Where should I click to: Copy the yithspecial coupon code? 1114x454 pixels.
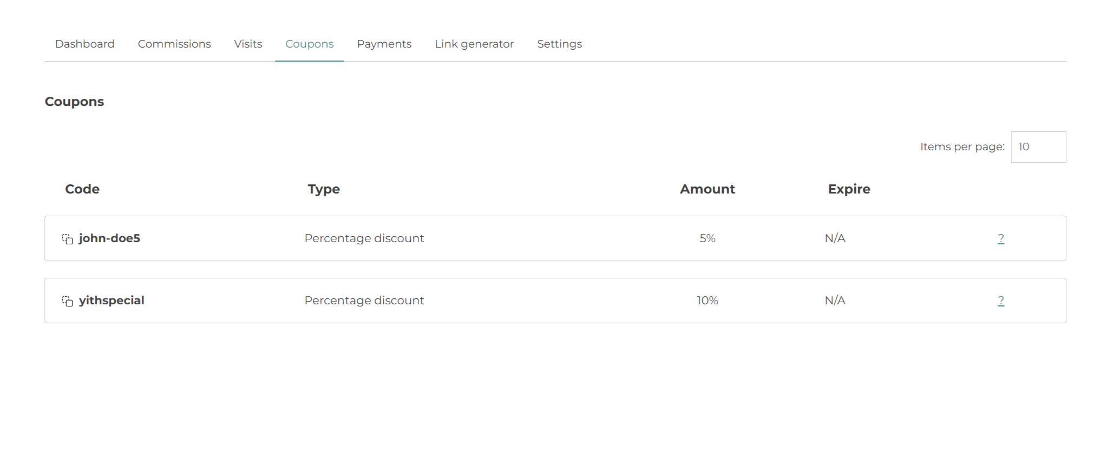tap(68, 301)
